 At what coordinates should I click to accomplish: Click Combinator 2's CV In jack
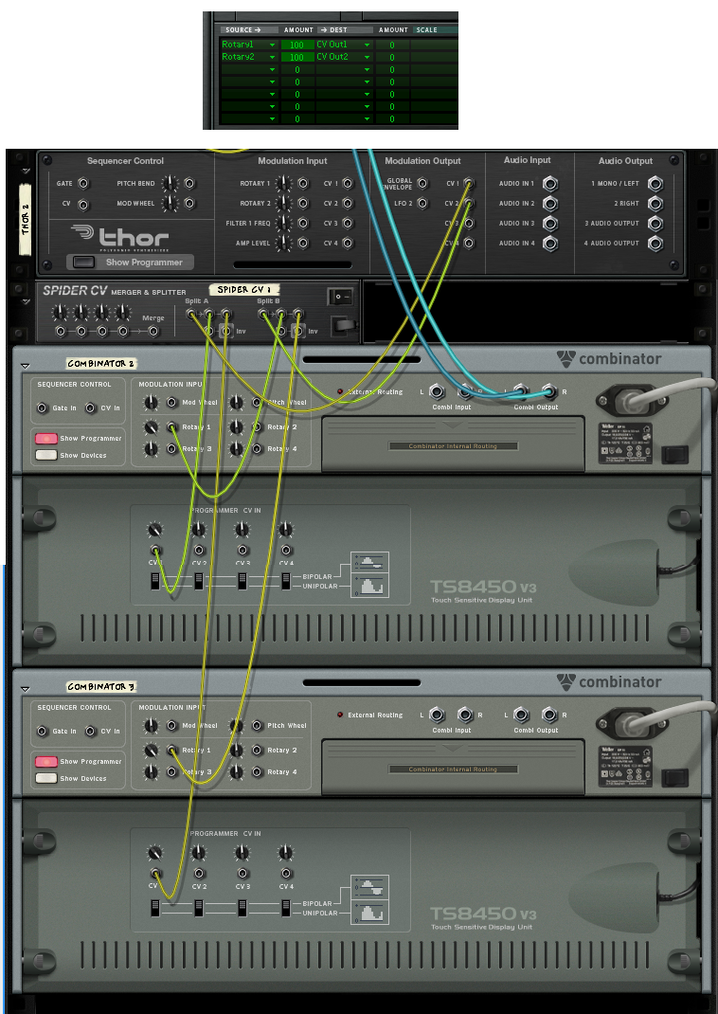coord(91,408)
